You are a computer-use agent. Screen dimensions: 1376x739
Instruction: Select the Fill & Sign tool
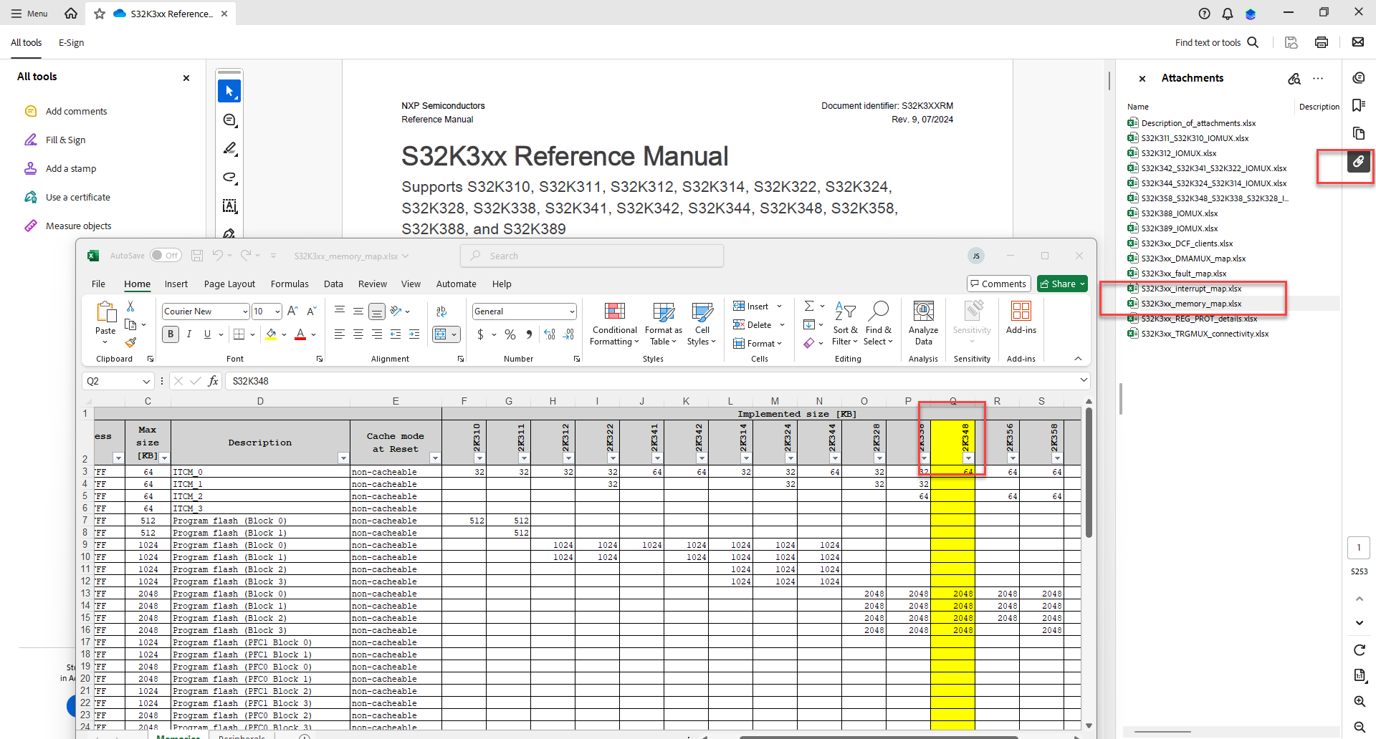coord(64,140)
